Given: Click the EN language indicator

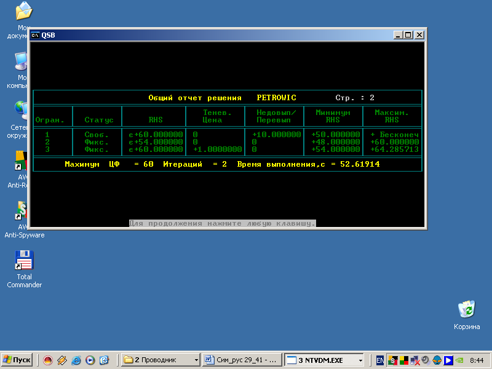Looking at the screenshot, I should tap(379, 360).
